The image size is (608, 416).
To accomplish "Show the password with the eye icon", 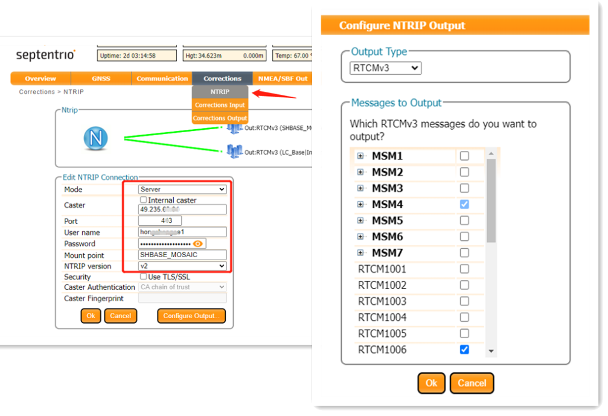I will pyautogui.click(x=198, y=243).
